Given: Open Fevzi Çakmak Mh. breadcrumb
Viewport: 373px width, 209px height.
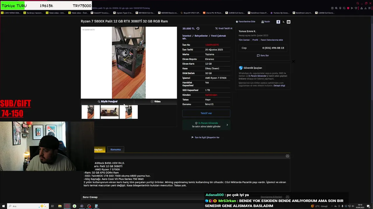Looking at the screenshot, I should pos(204,37).
